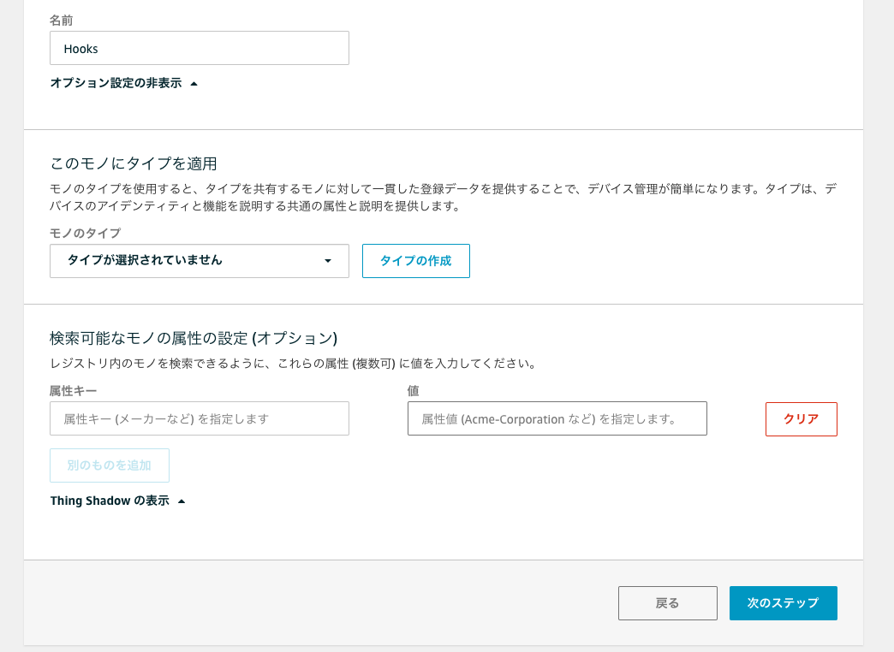894x652 pixels.
Task: Create a new thing type via タイプの作成
Action: tap(415, 261)
